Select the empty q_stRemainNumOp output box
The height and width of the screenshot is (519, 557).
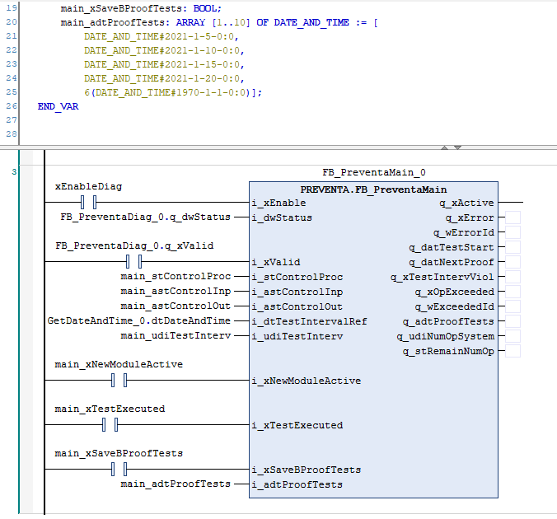coord(513,351)
